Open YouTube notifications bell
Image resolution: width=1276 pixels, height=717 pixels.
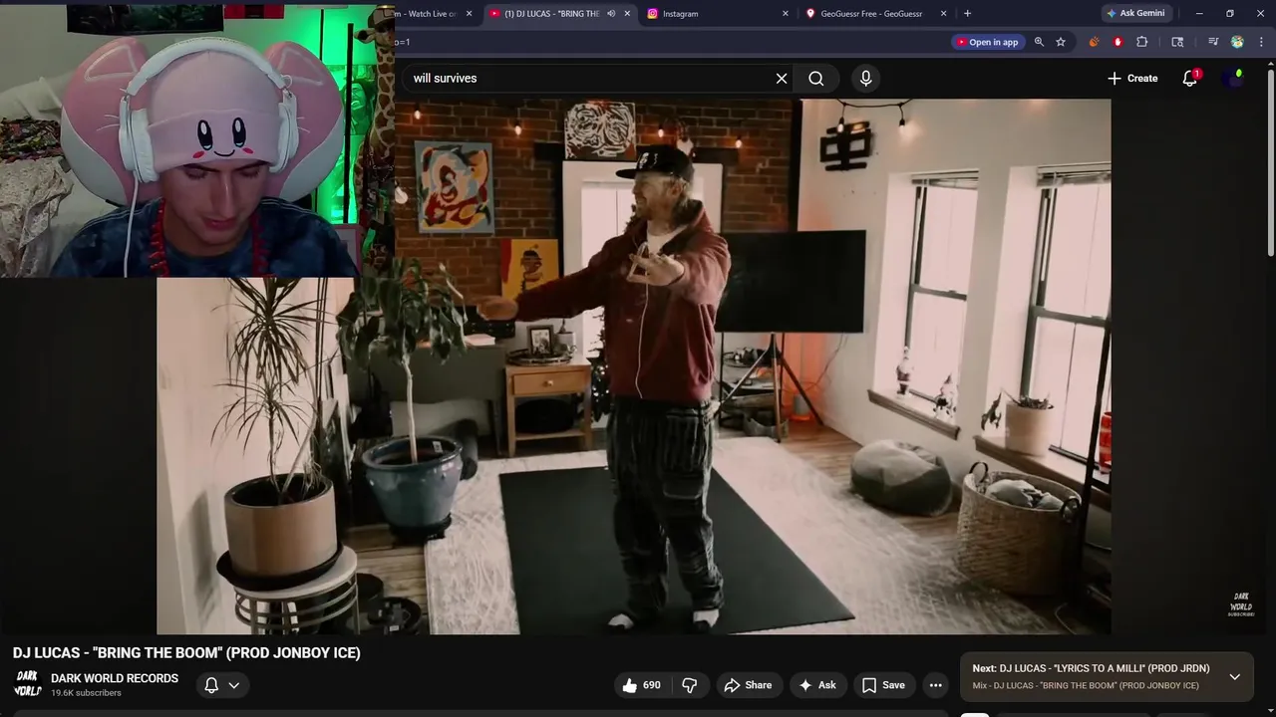coord(1189,78)
